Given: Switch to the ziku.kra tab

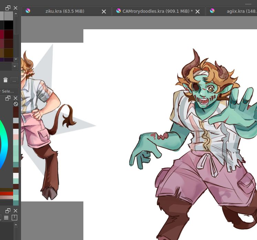Looking at the screenshot, I should coord(65,11).
